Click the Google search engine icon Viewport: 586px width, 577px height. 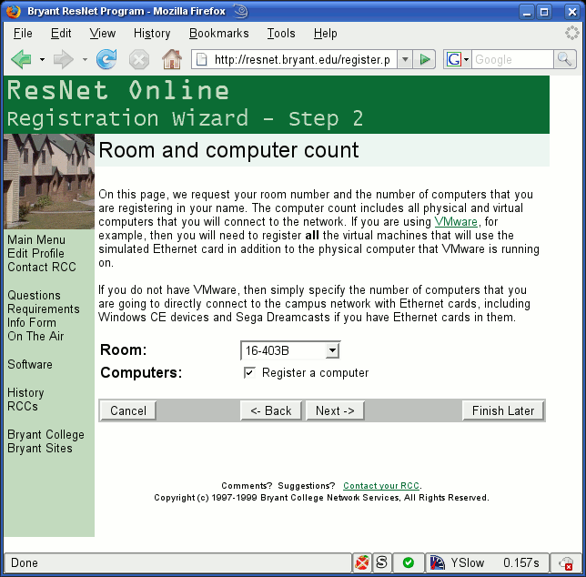[x=454, y=59]
